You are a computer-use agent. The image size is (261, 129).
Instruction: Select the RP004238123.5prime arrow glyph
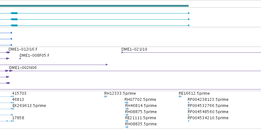(x=188, y=103)
